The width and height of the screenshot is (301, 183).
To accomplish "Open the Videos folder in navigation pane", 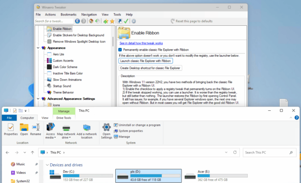I will (21, 173).
